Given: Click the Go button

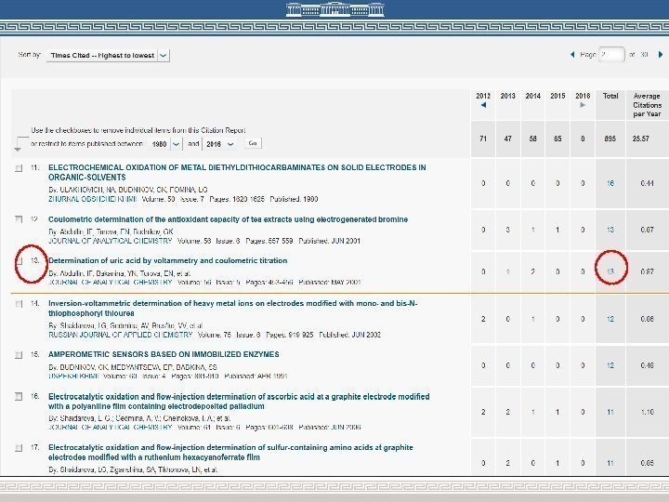Looking at the screenshot, I should [x=253, y=143].
